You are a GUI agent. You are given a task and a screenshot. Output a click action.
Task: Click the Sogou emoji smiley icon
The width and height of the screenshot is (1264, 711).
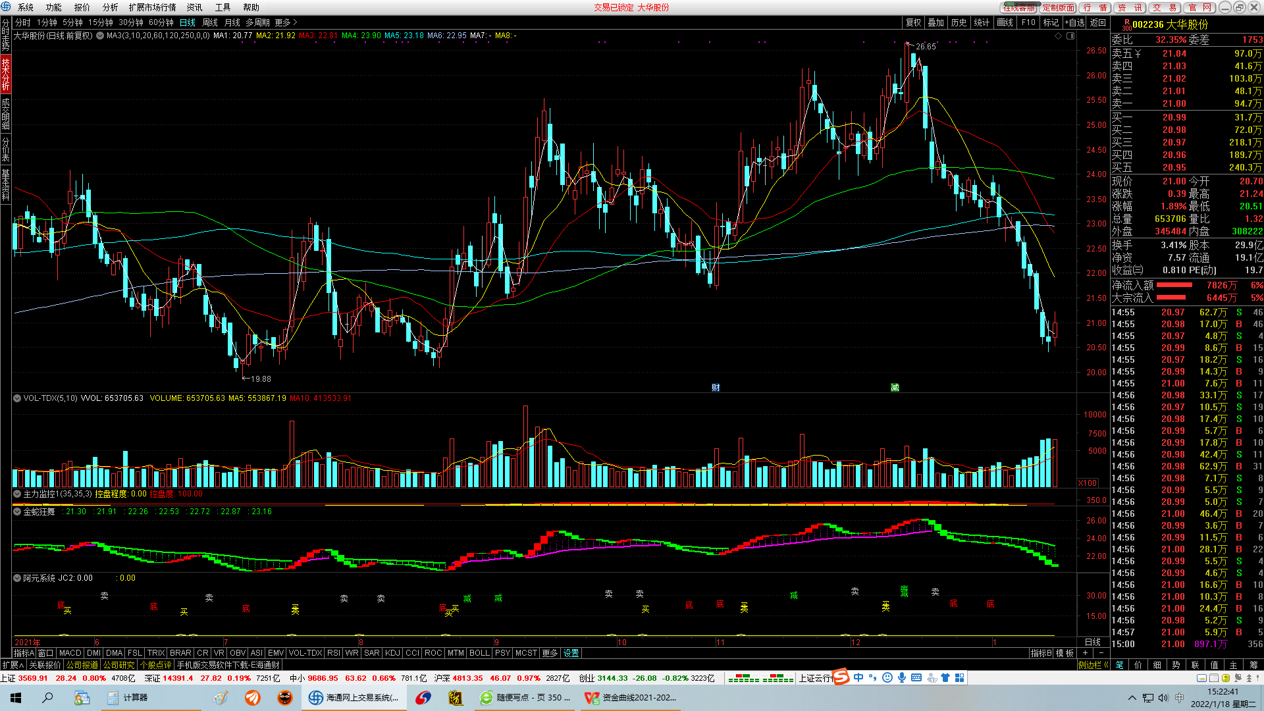tap(887, 677)
